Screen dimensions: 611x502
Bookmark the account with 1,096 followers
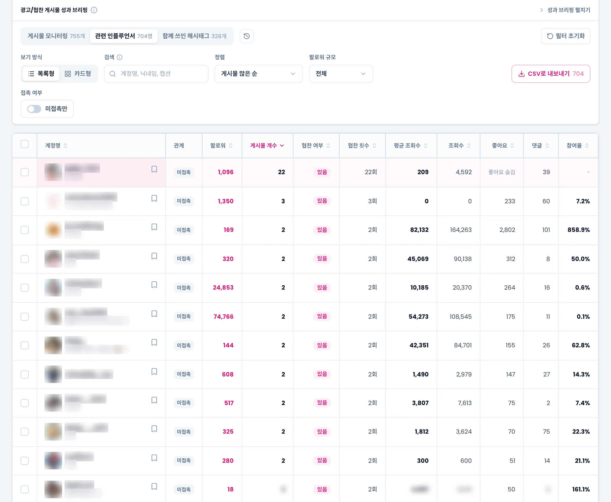154,169
